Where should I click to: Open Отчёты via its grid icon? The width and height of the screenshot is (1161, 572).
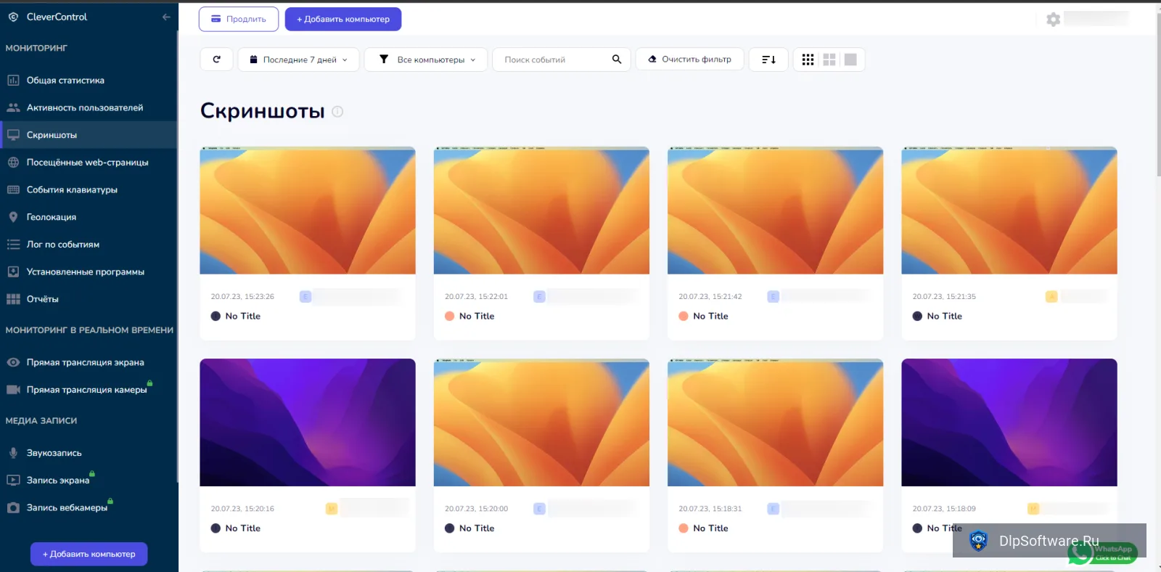(13, 299)
